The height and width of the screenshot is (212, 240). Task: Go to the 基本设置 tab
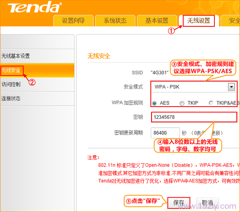[157, 21]
